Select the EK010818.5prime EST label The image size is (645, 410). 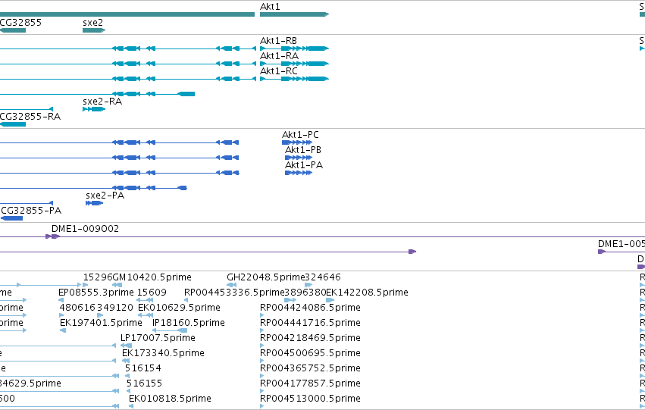[x=170, y=399]
